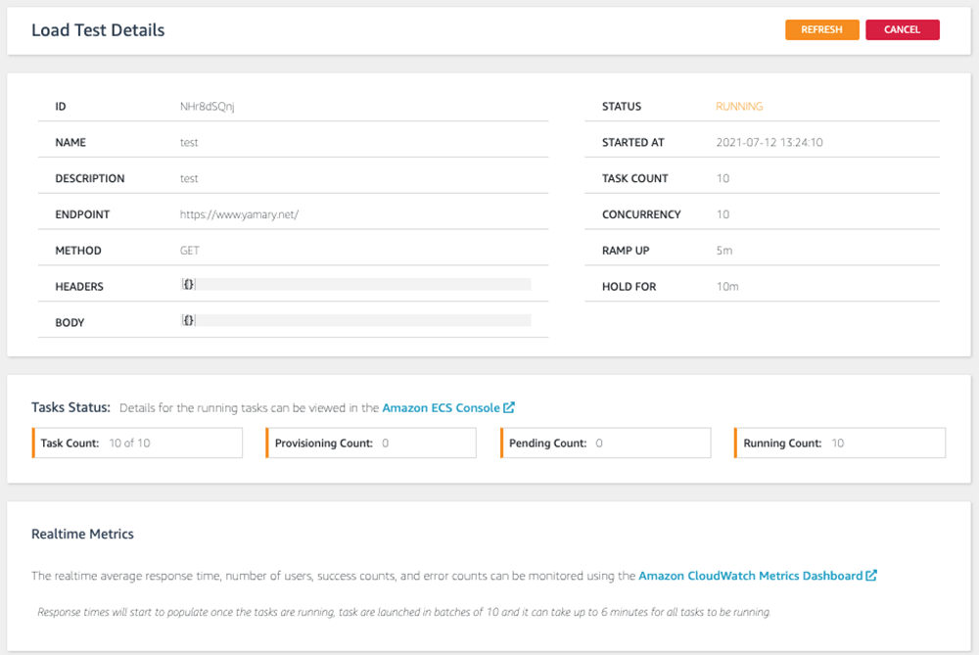Viewport: 979px width, 655px height.
Task: Click the external link icon next to CloudWatch Metrics Dashboard
Action: (x=870, y=576)
